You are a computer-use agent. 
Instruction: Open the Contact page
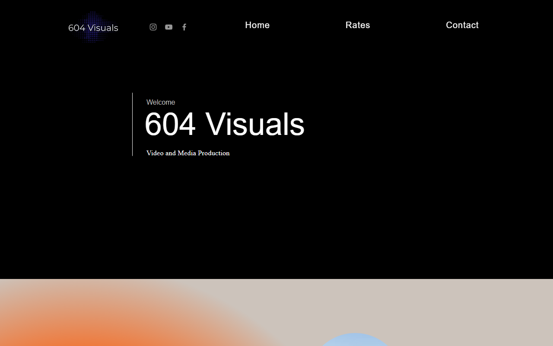click(x=462, y=25)
